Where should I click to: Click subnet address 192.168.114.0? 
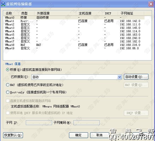pyautogui.click(x=130, y=31)
